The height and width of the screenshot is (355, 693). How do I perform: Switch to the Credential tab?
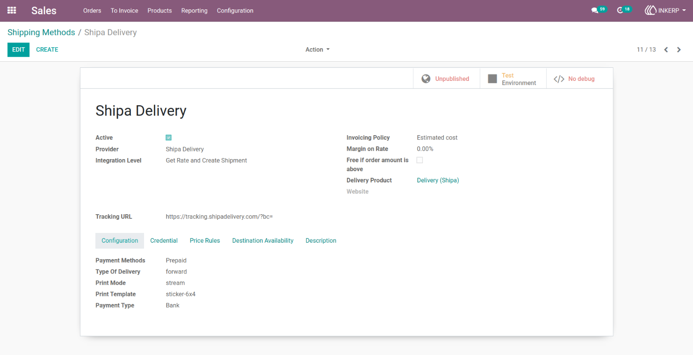[x=164, y=240]
